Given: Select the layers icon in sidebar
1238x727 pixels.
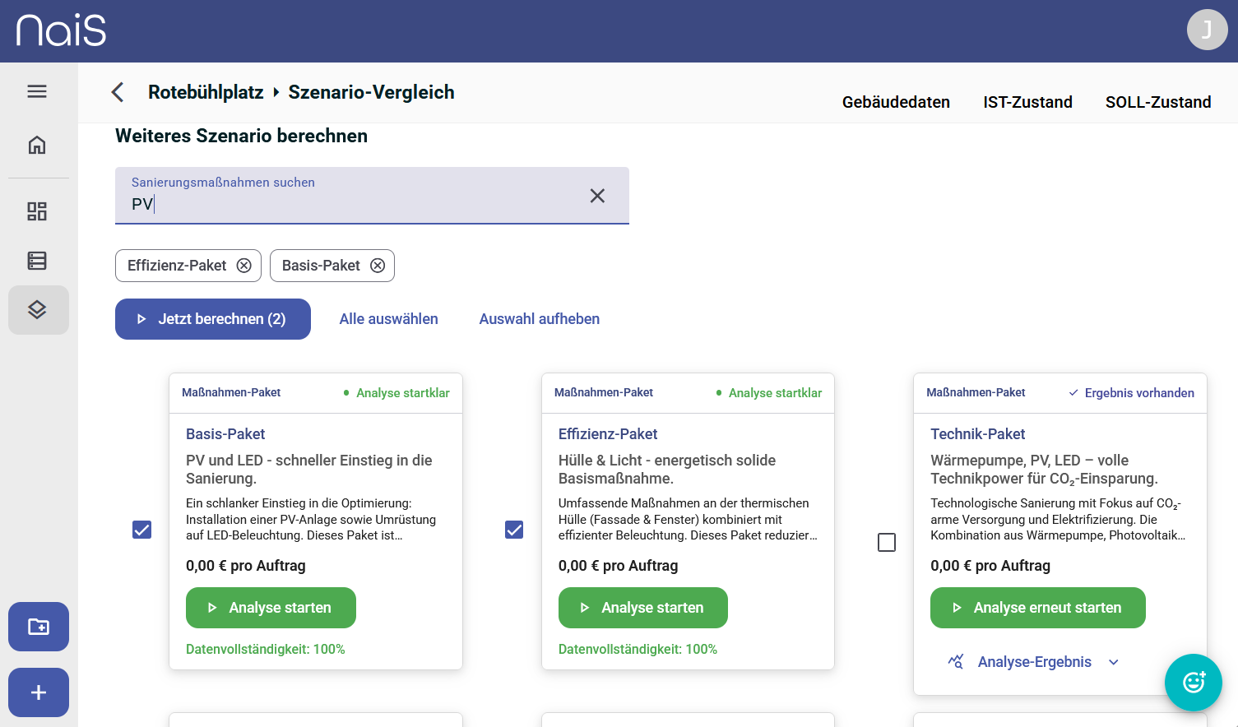Looking at the screenshot, I should coord(38,310).
